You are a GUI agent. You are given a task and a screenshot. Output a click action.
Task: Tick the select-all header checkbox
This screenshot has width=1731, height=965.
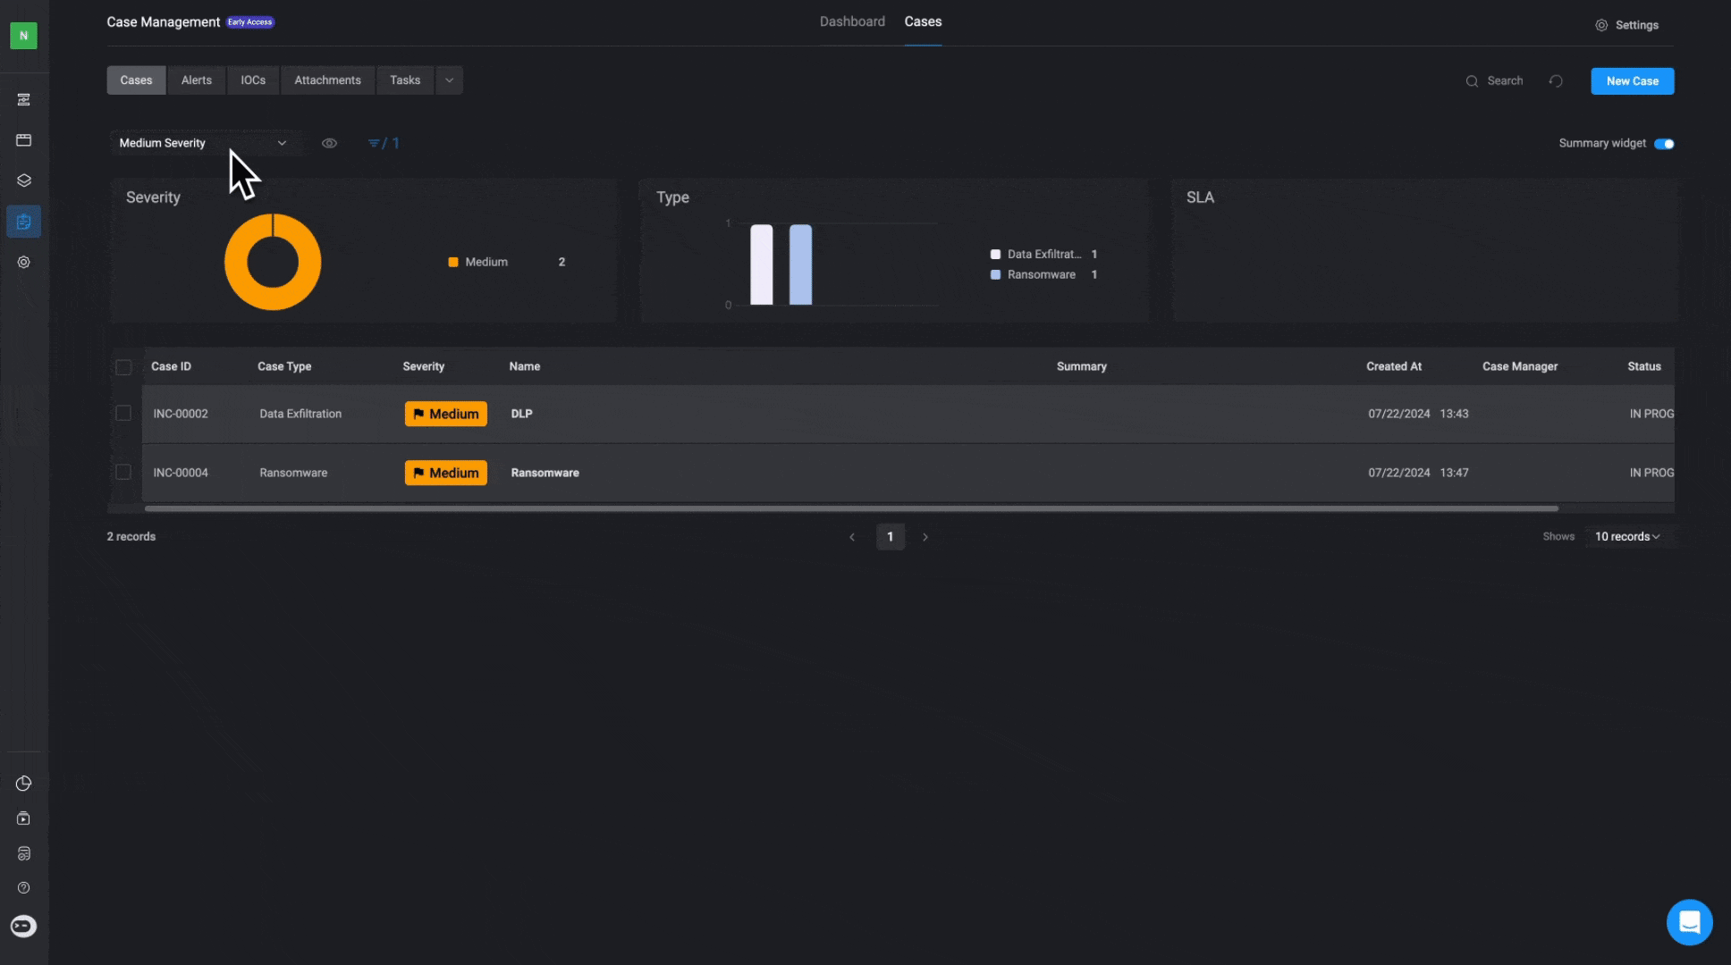click(x=123, y=367)
